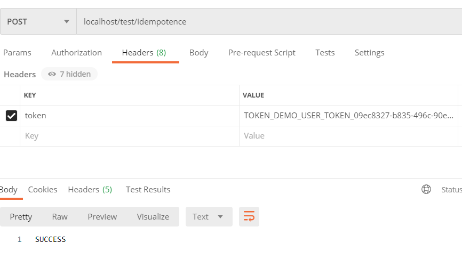Switch to the Settings tab

point(370,53)
